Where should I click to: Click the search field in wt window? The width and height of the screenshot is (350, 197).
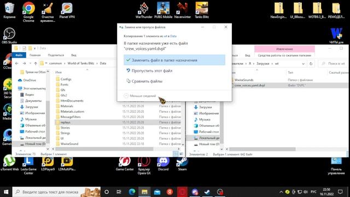point(332,63)
